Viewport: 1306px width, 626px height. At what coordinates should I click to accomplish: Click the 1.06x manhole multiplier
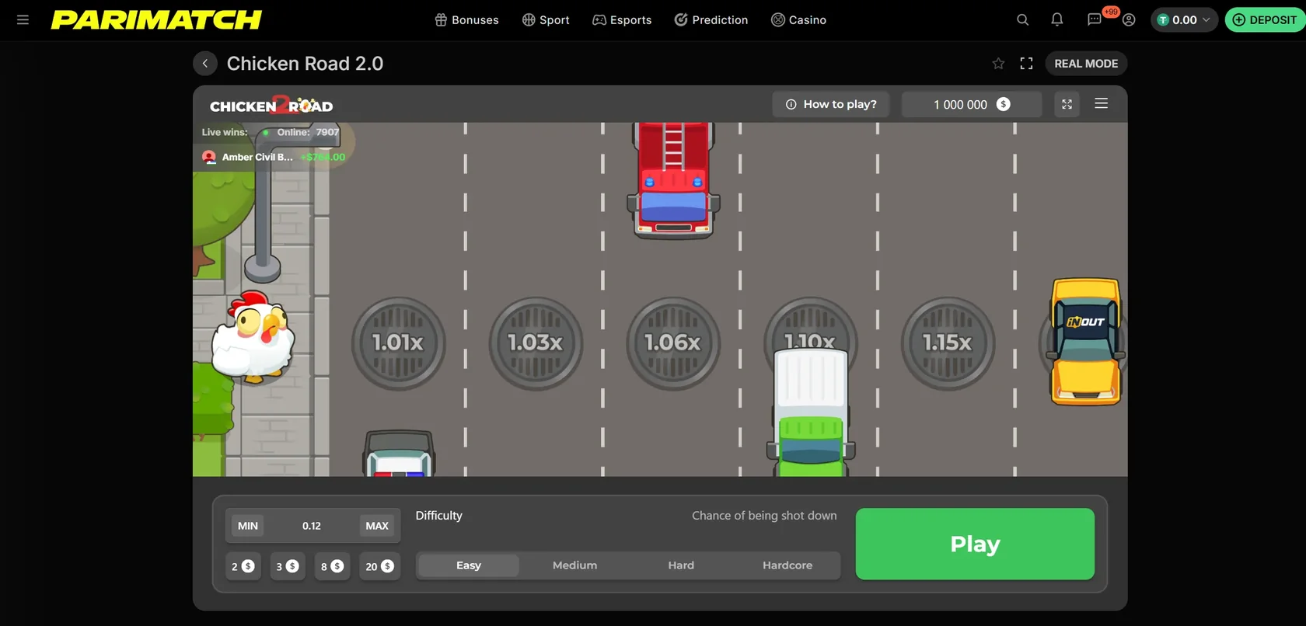(x=673, y=343)
